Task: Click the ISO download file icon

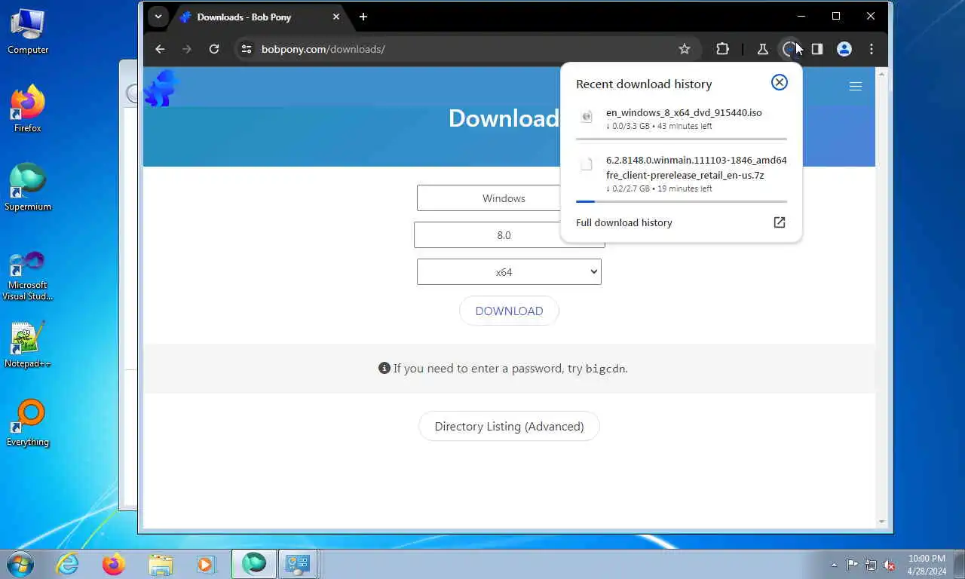Action: (587, 116)
